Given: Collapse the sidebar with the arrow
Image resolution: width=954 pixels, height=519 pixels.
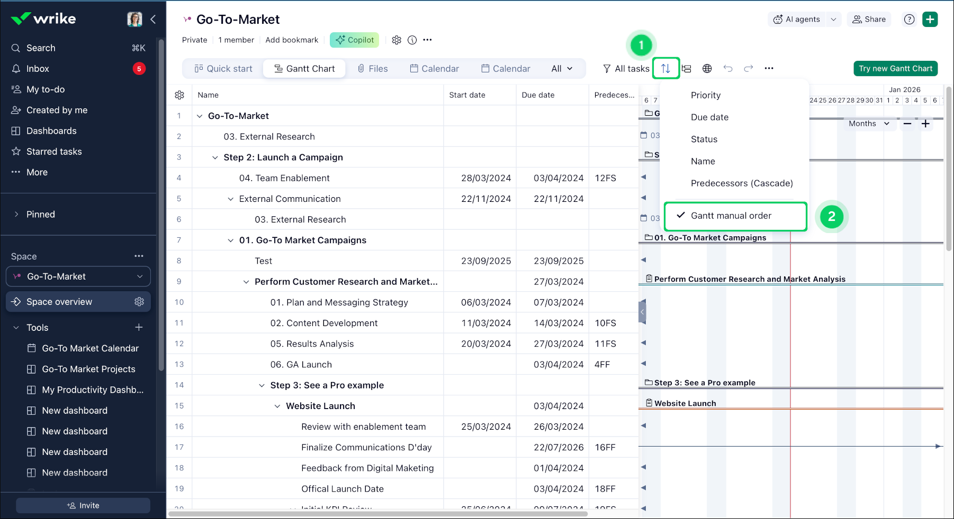Looking at the screenshot, I should tap(153, 20).
